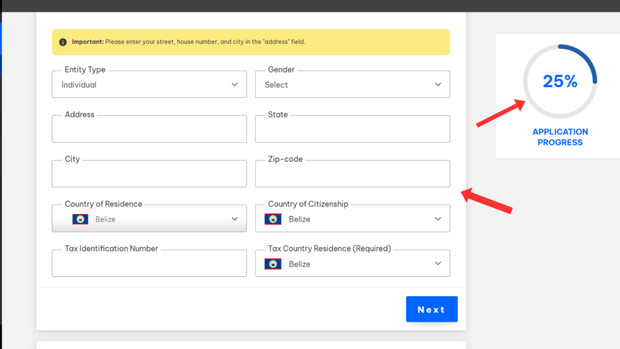Click the 25% progress circle indicator
Viewport: 620px width, 349px height.
point(560,81)
